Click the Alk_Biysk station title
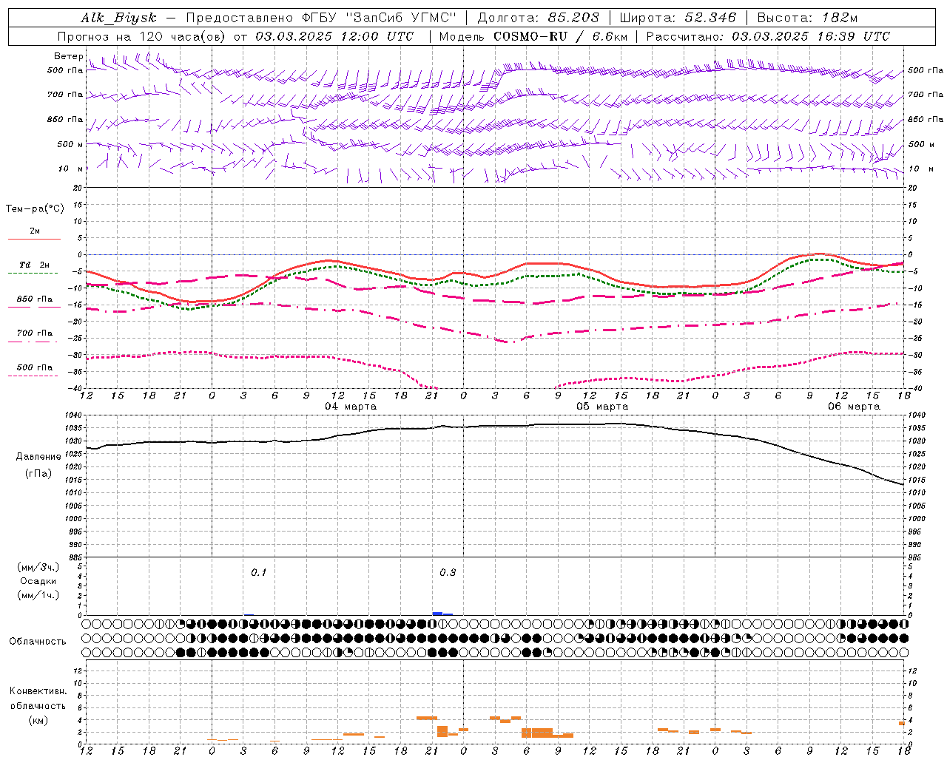 tap(119, 18)
